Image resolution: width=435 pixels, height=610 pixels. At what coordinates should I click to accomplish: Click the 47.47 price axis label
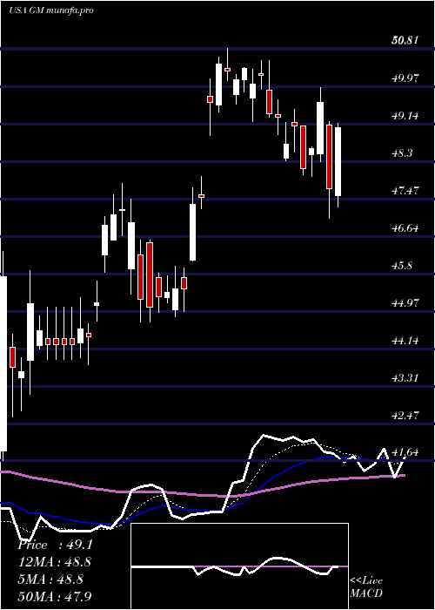[405, 190]
